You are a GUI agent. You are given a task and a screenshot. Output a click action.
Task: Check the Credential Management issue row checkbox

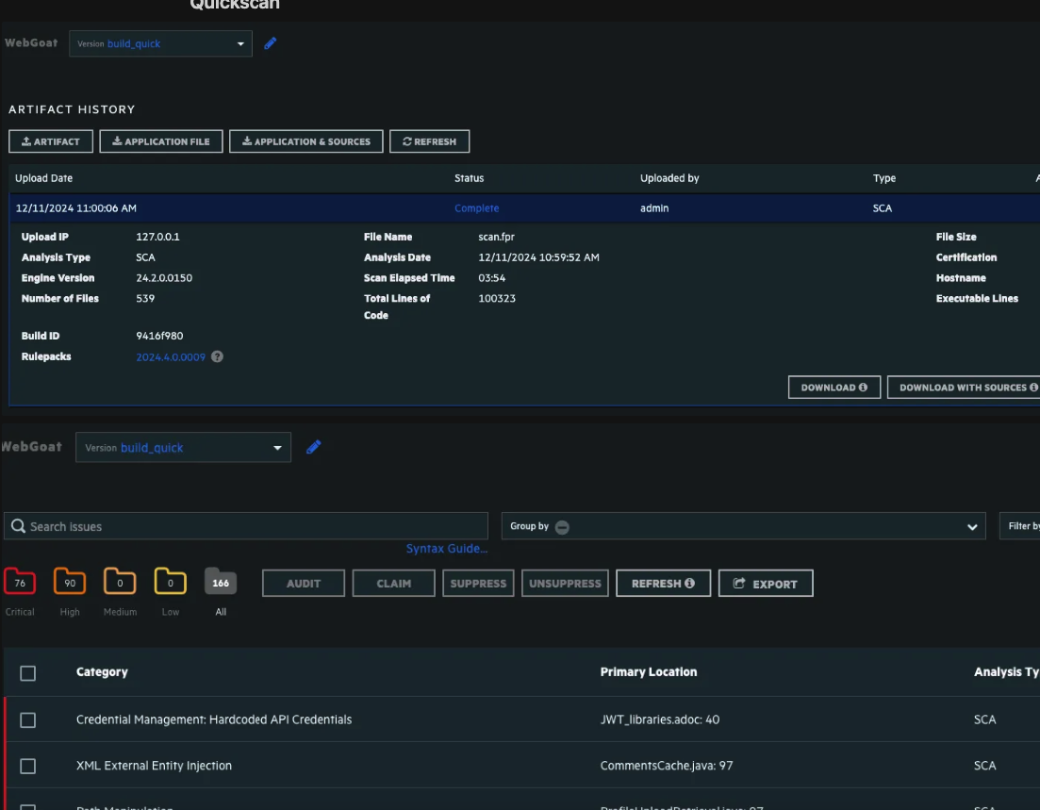(x=28, y=719)
